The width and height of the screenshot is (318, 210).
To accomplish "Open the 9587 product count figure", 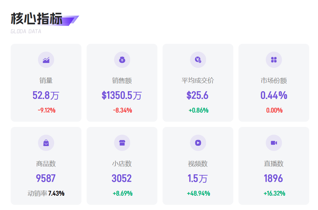I will pos(46,179).
